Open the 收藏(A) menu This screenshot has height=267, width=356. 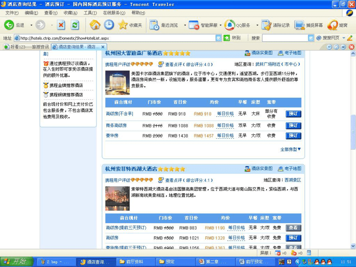point(71,13)
